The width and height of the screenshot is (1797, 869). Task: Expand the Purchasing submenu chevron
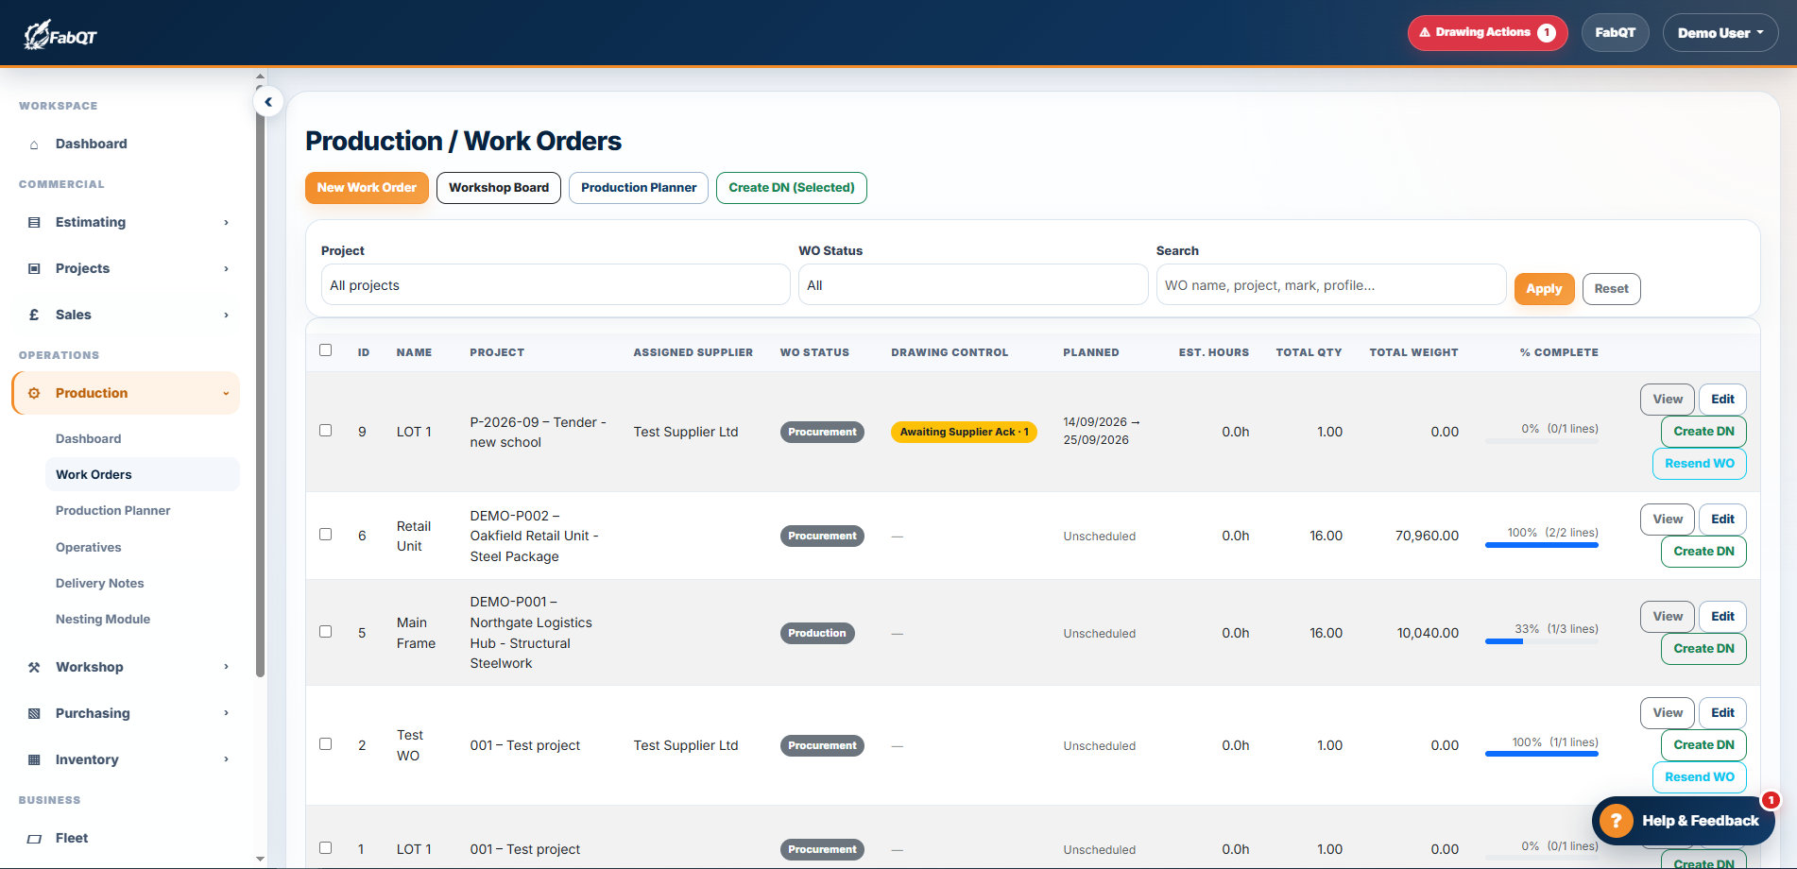[226, 714]
